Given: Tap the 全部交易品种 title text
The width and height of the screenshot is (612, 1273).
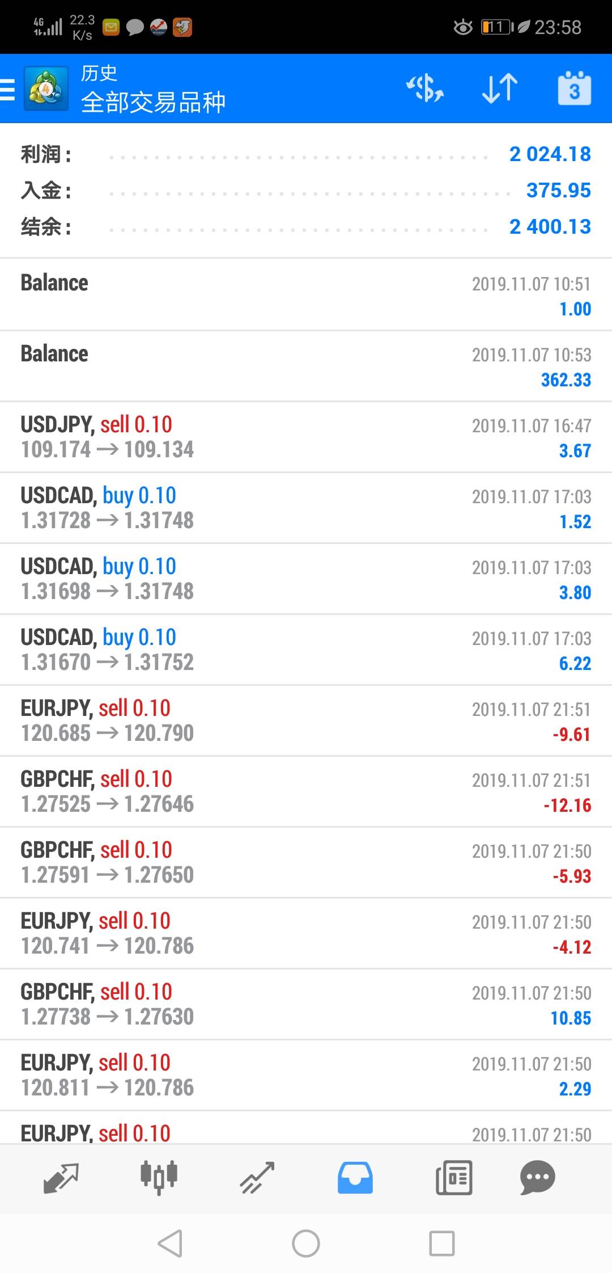Looking at the screenshot, I should coord(154,102).
